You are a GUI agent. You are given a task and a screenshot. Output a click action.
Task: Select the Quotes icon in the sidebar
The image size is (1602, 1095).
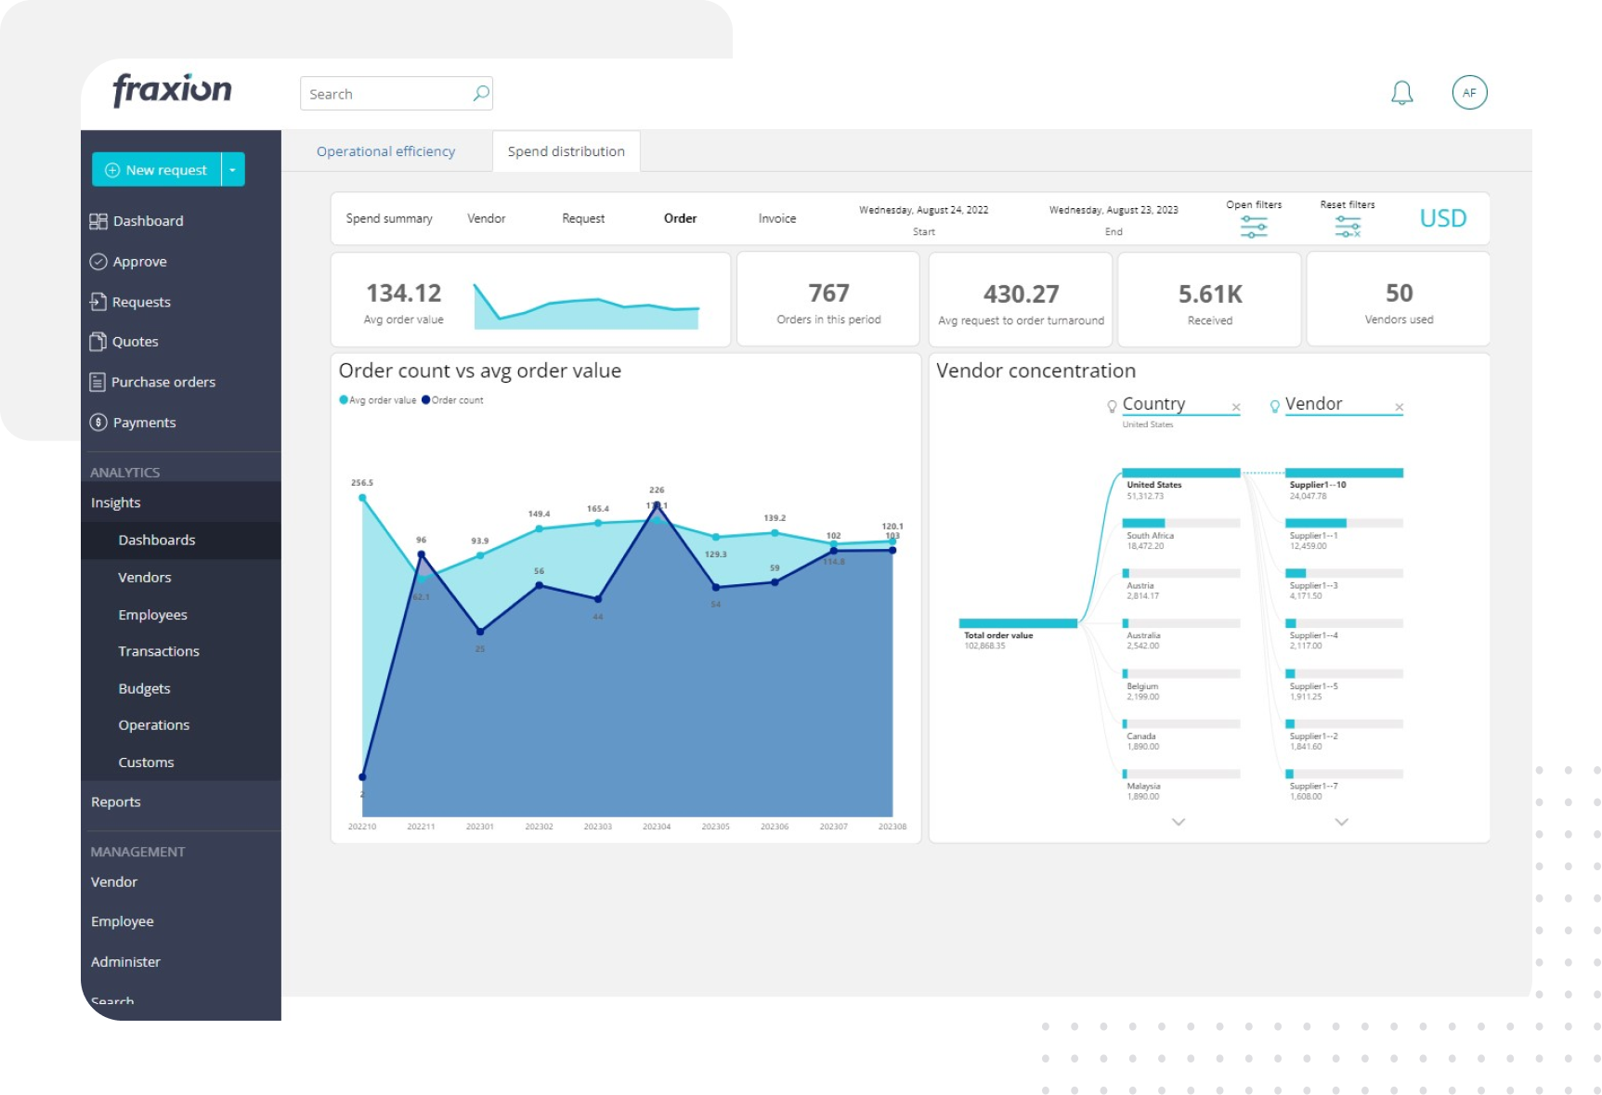click(x=99, y=341)
